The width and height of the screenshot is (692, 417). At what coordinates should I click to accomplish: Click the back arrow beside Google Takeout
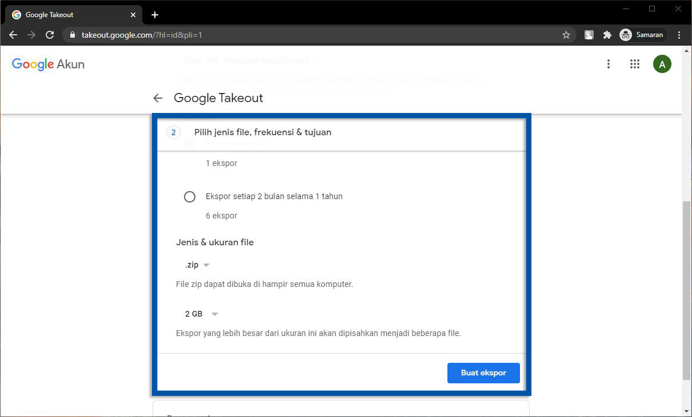coord(158,98)
